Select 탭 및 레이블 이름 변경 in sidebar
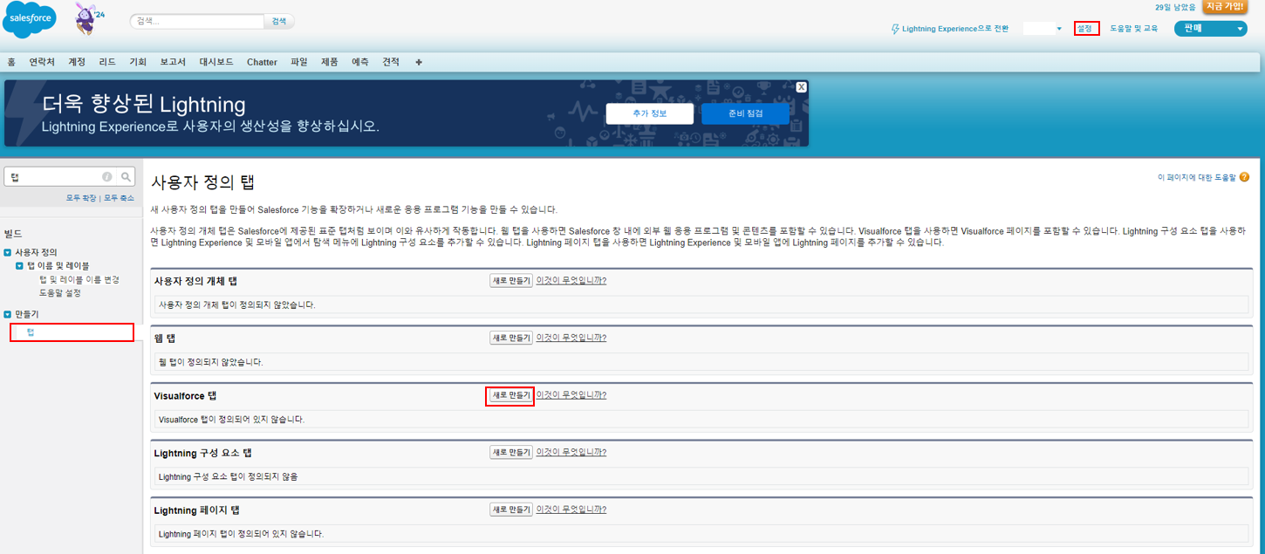Screen dimensions: 1265x554 79,279
